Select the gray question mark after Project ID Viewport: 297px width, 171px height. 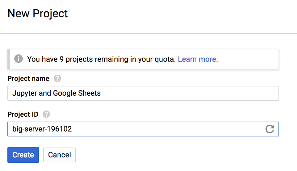(x=46, y=114)
